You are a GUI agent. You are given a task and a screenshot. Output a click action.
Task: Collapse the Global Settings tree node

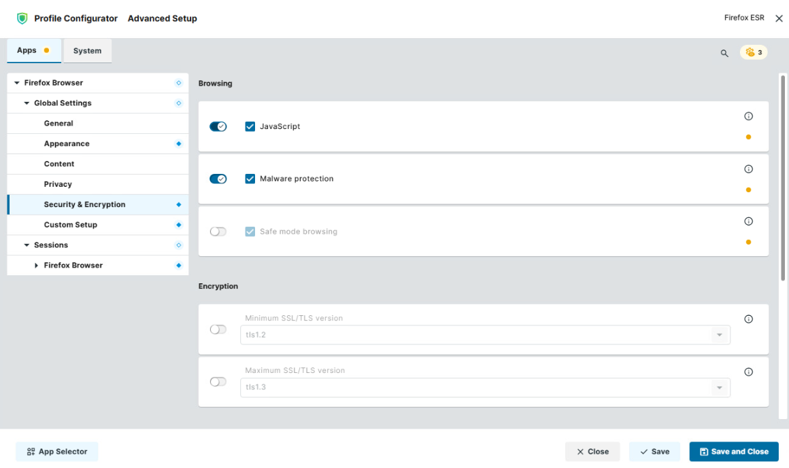pos(27,103)
